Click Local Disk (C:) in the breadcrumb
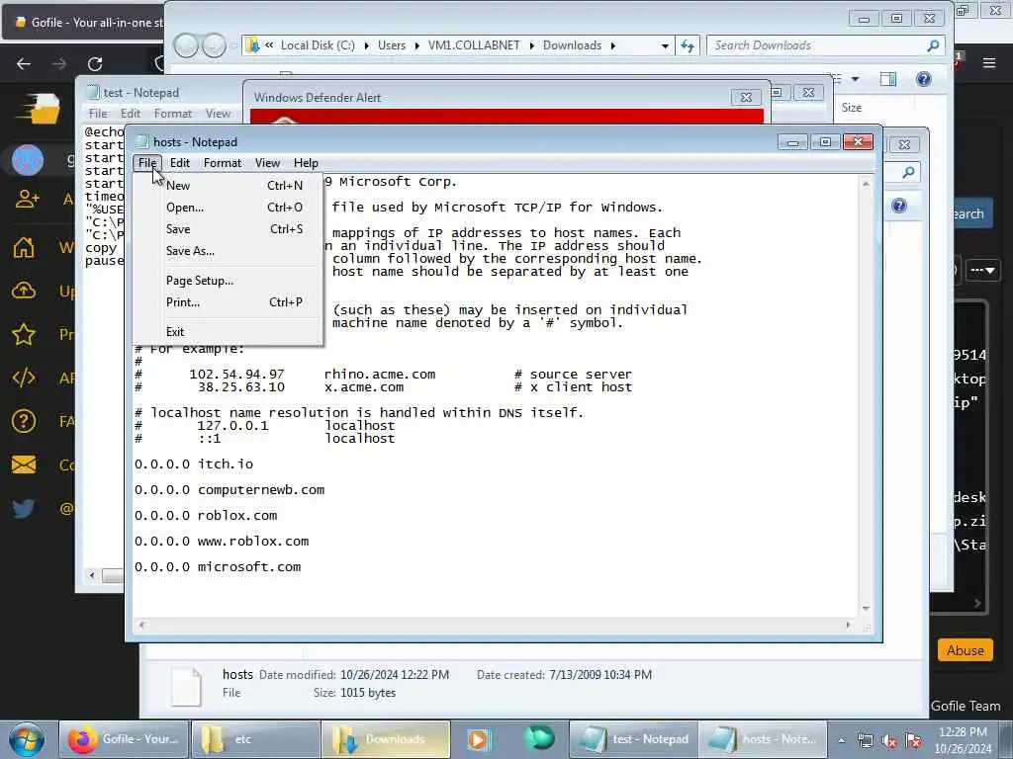The width and height of the screenshot is (1013, 759). 318,45
